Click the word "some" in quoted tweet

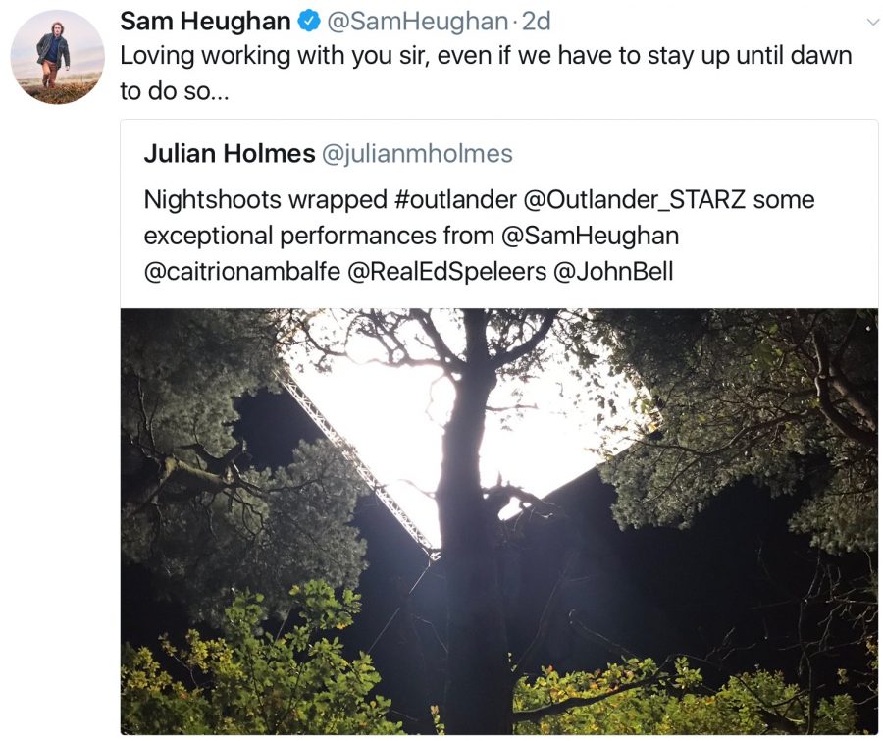coord(785,199)
